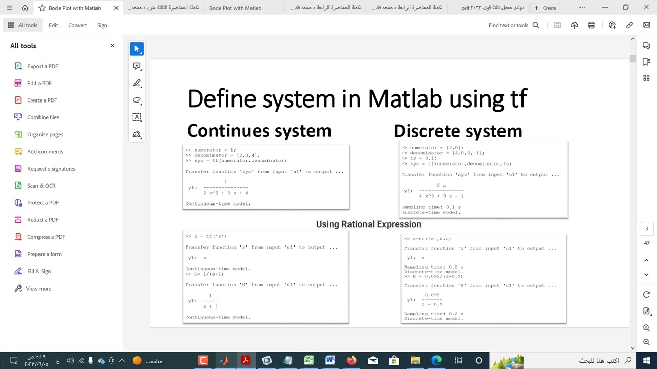Choose the Select arrow tool
657x369 pixels.
click(x=137, y=49)
